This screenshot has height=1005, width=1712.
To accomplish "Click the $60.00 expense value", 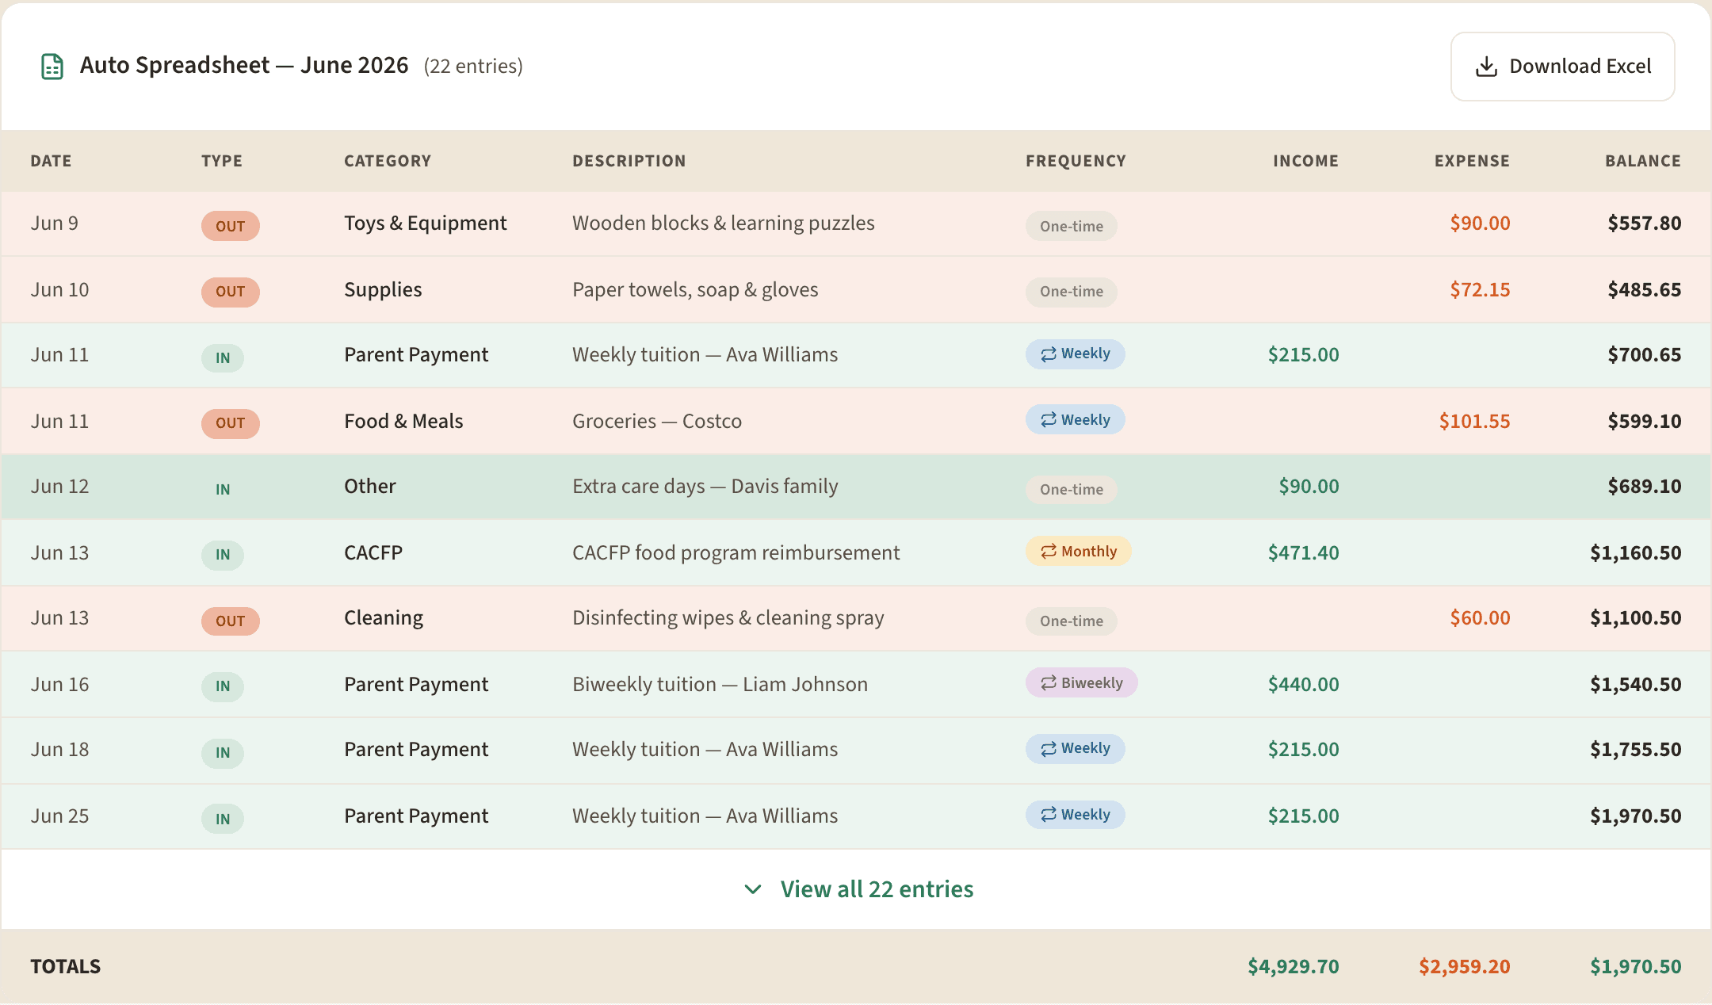I will (x=1480, y=618).
